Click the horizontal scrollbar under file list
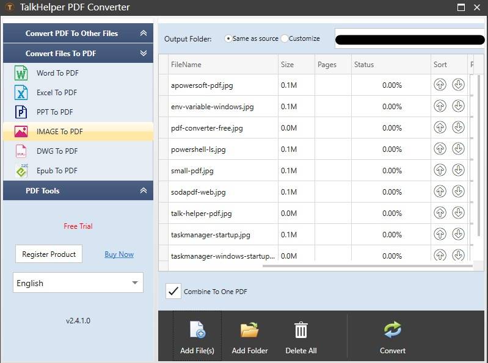 point(368,266)
